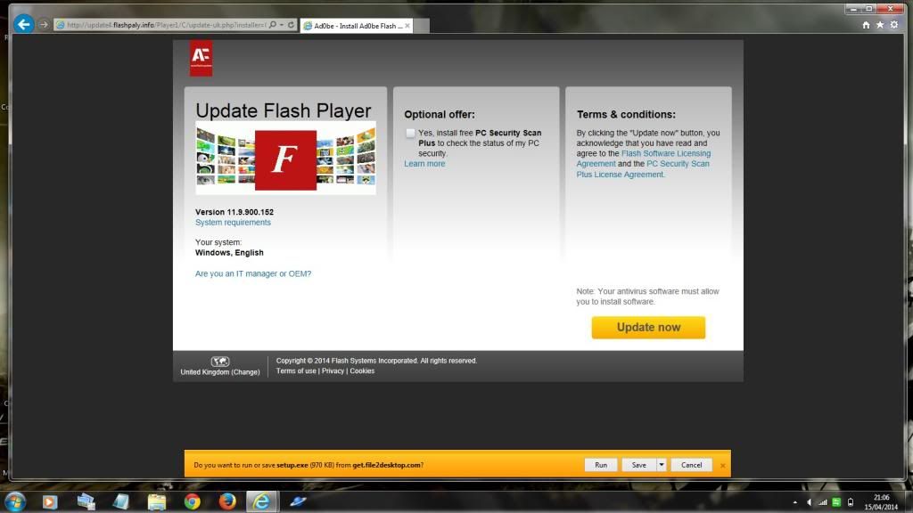Click the 'Optional offer:' heading

click(x=440, y=115)
